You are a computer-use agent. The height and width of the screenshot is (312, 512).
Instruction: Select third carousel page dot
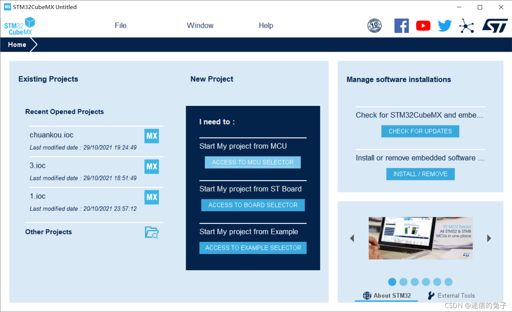click(415, 282)
